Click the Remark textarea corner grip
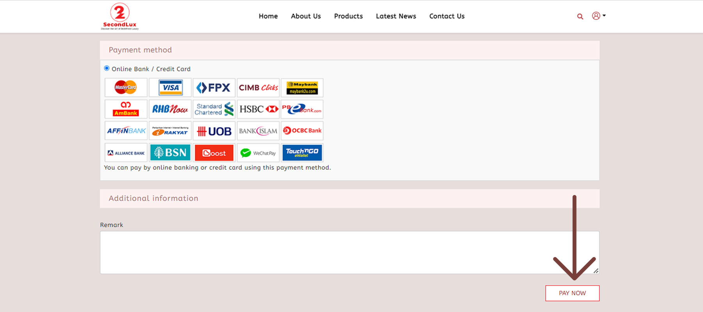 click(596, 271)
